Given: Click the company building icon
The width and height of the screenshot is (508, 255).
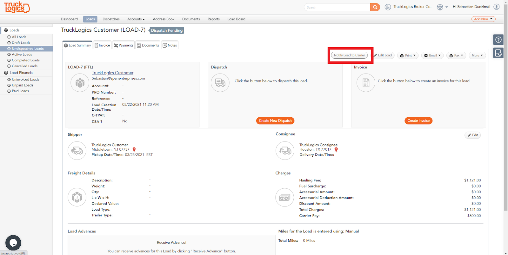Looking at the screenshot, I should (x=388, y=7).
